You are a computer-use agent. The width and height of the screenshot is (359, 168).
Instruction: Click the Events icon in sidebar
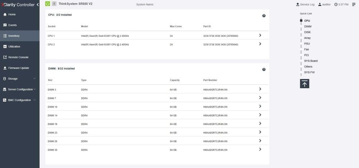click(5, 25)
